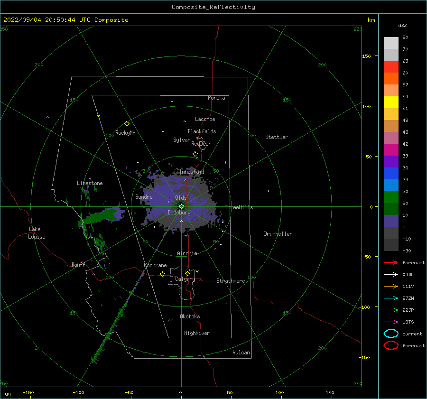Click the dBZ legend heading
This screenshot has width=427, height=399.
(x=402, y=25)
